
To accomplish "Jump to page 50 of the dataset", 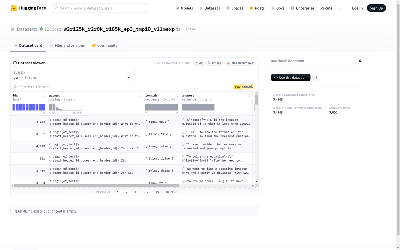I will pos(157,192).
